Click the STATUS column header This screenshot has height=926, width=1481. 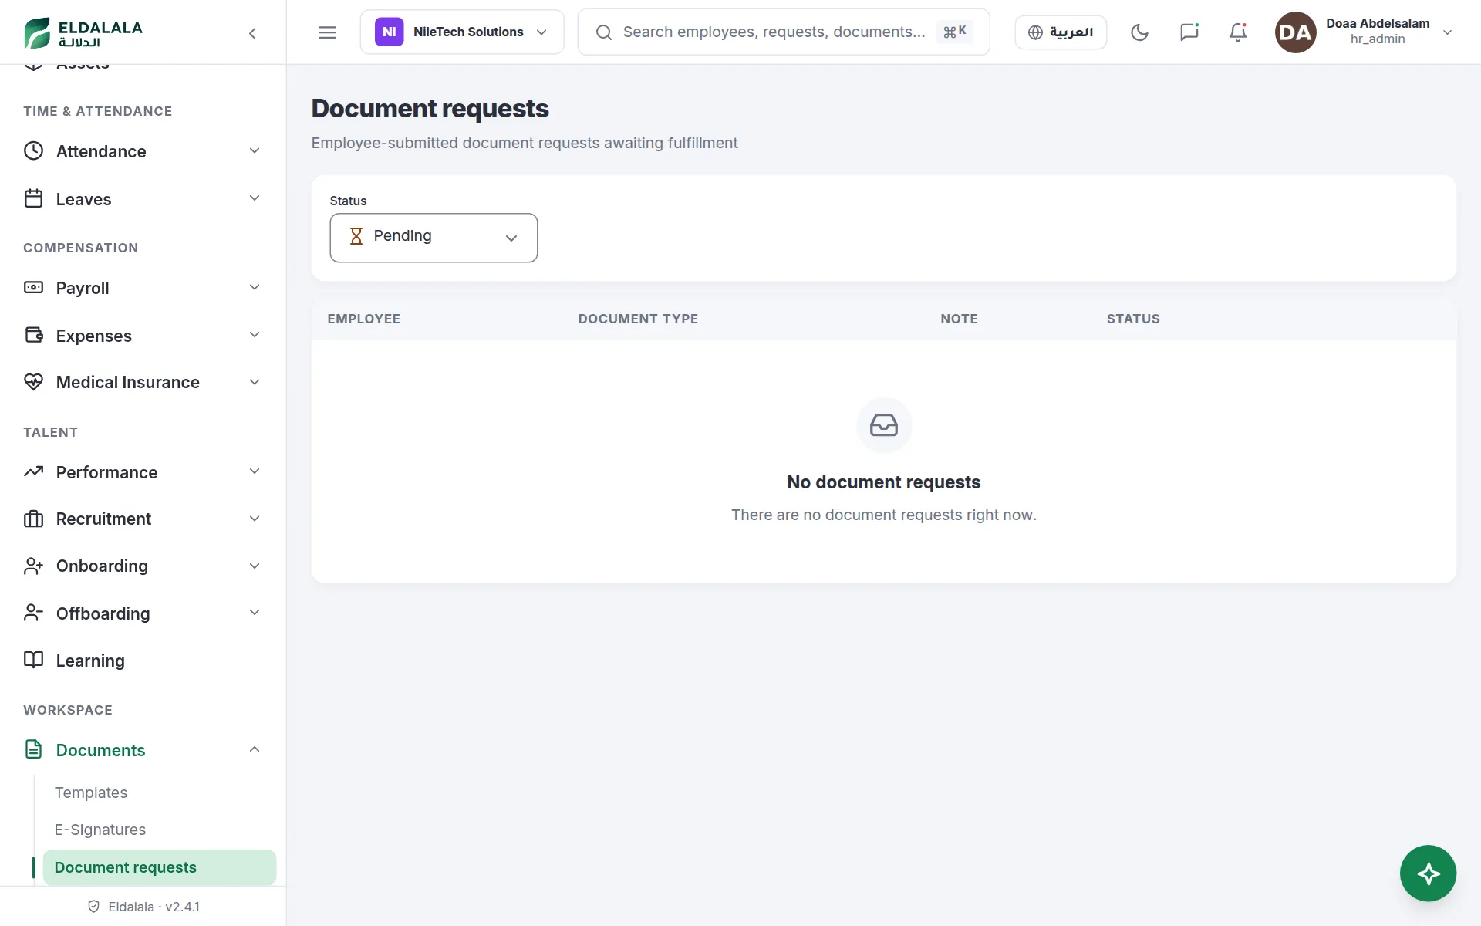pyautogui.click(x=1133, y=319)
